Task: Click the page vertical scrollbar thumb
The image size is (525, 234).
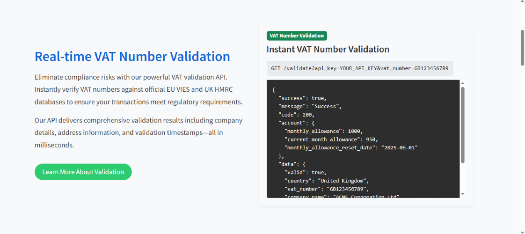Action: tap(522, 47)
